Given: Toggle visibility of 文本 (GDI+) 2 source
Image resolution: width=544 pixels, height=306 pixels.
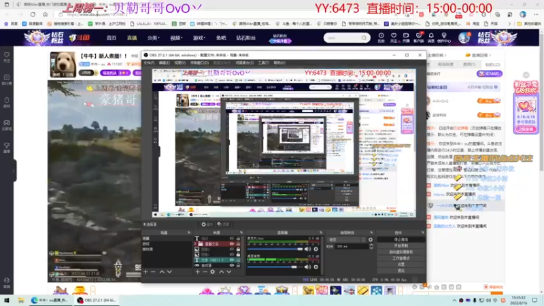Looking at the screenshot, I should (231, 260).
